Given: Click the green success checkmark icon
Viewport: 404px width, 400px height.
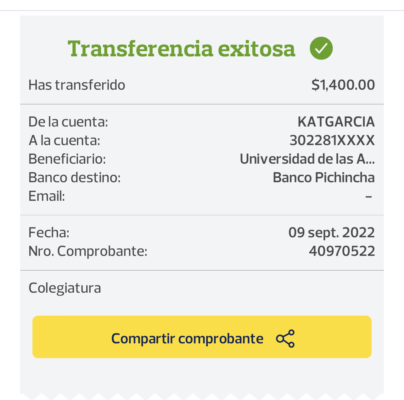Looking at the screenshot, I should click(321, 48).
